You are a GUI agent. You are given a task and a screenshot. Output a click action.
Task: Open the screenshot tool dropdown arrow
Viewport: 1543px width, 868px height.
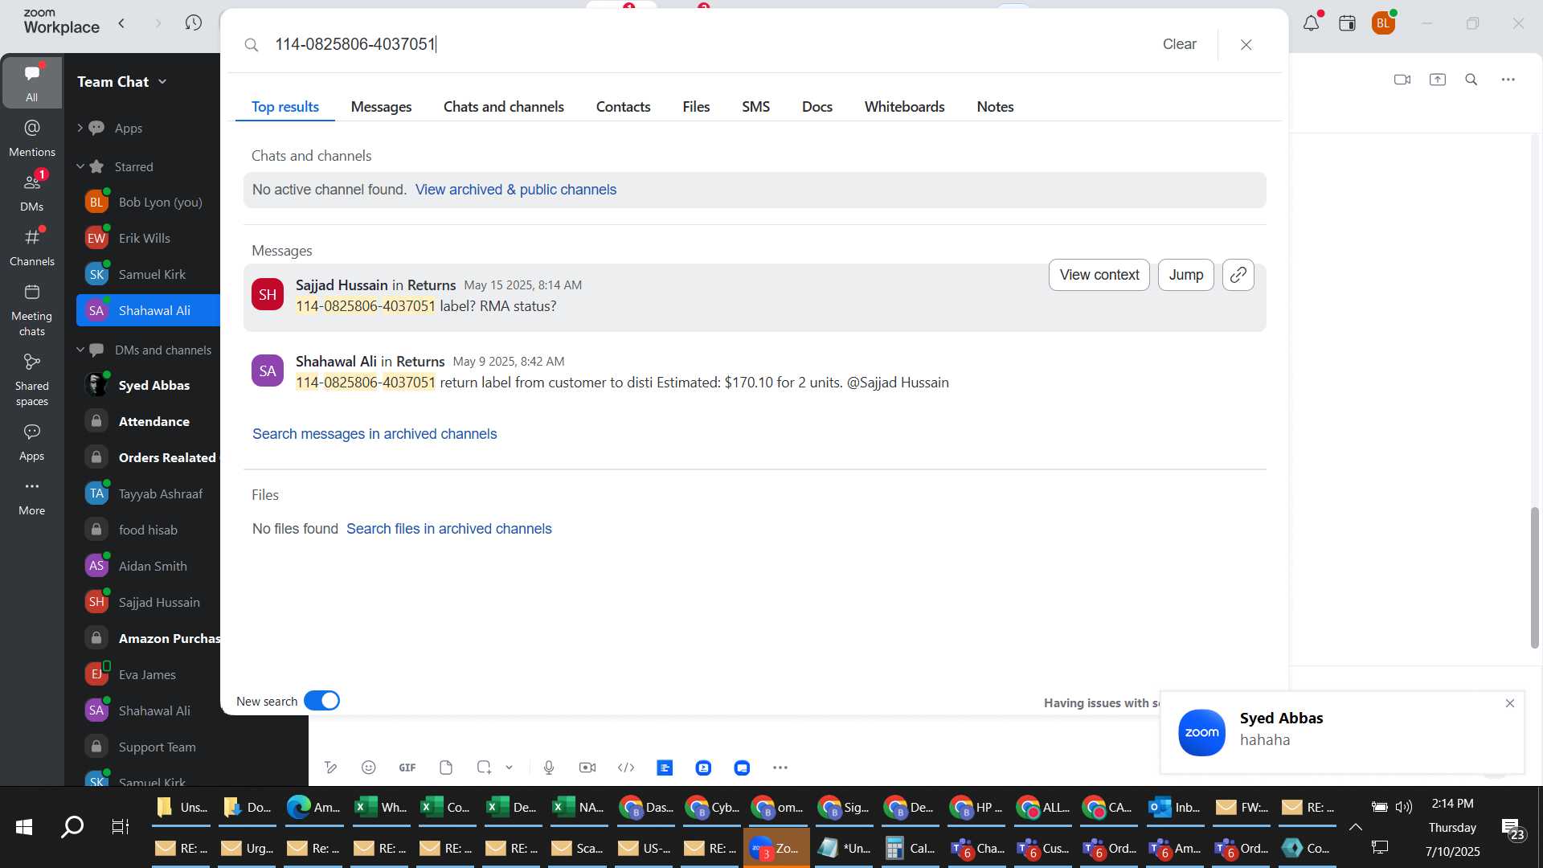[510, 768]
